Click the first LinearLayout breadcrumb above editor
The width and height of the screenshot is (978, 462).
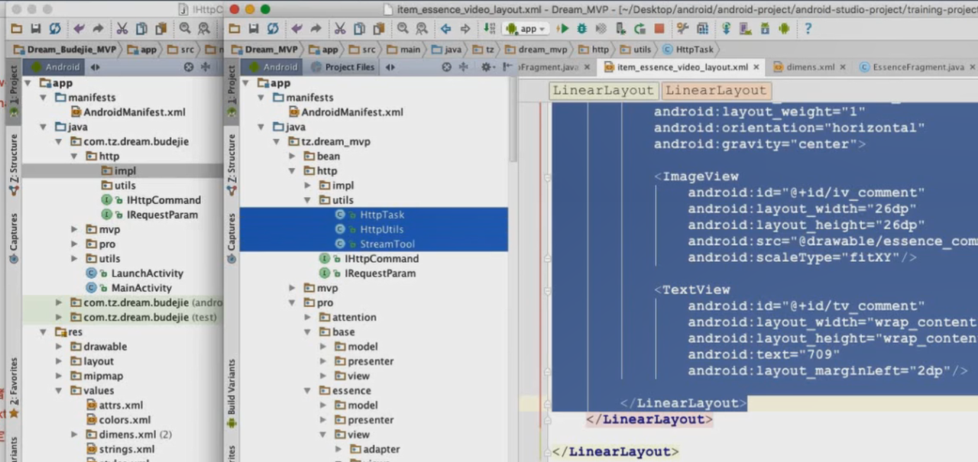(603, 90)
